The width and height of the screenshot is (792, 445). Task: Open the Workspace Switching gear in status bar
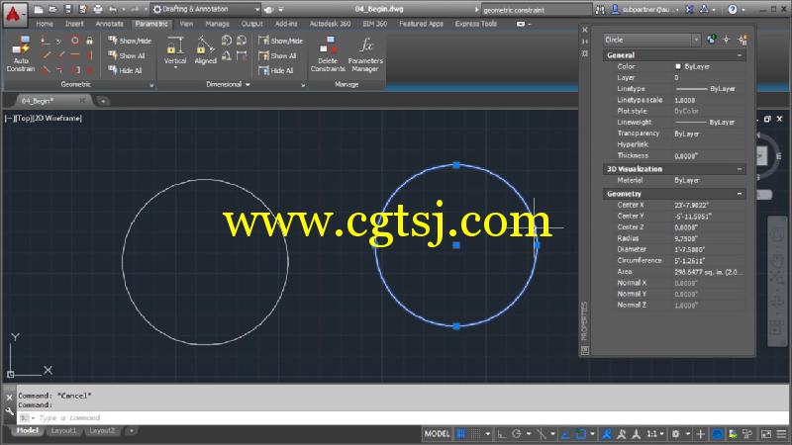click(675, 434)
